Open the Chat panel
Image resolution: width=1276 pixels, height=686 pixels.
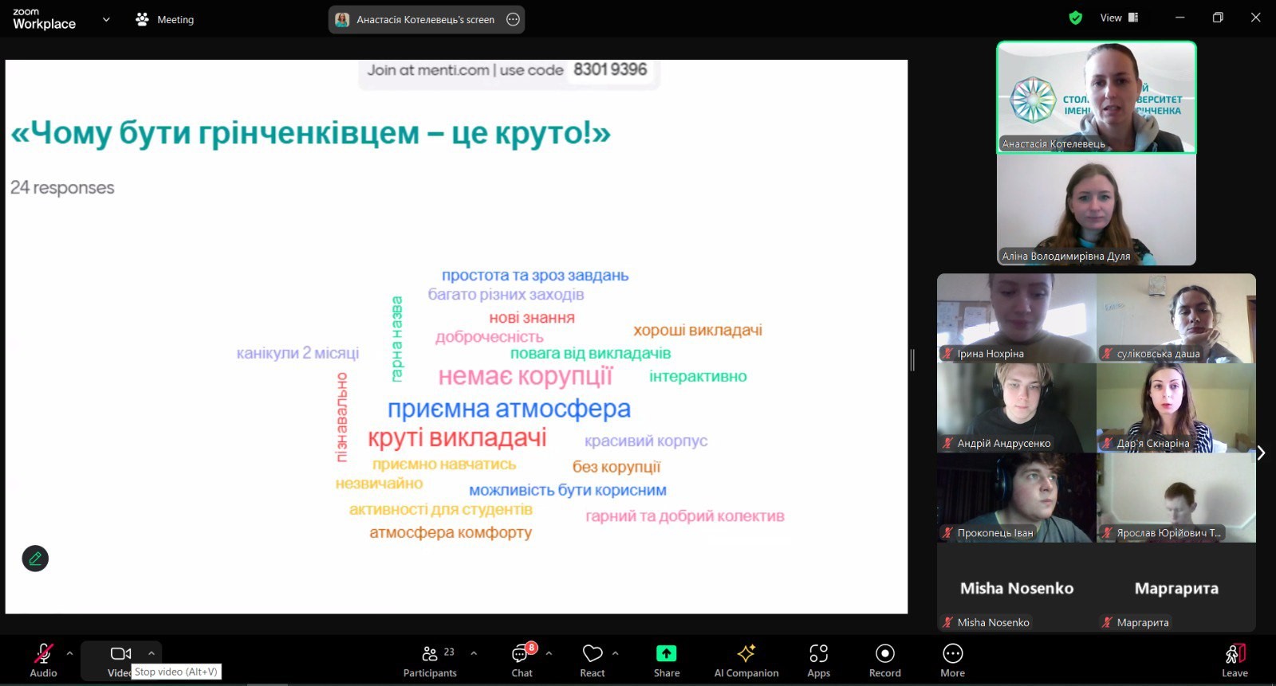pos(522,661)
